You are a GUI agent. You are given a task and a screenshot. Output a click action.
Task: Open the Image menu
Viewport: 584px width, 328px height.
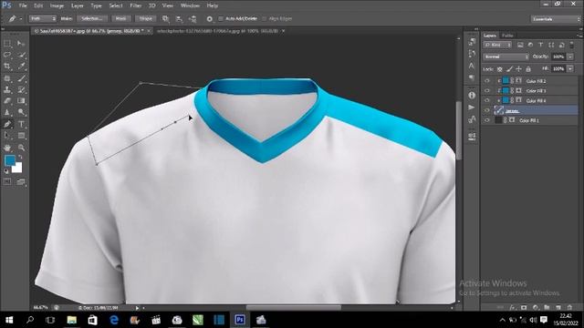click(57, 5)
